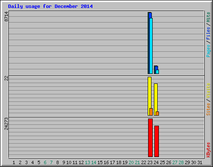Click the red KBytes bar for day 24
This screenshot has width=213, height=167.
[156, 141]
